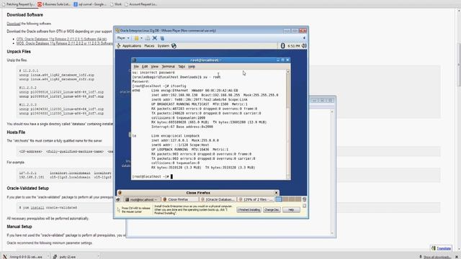
Task: Click the Download link under Download Software
Action: 14,24
